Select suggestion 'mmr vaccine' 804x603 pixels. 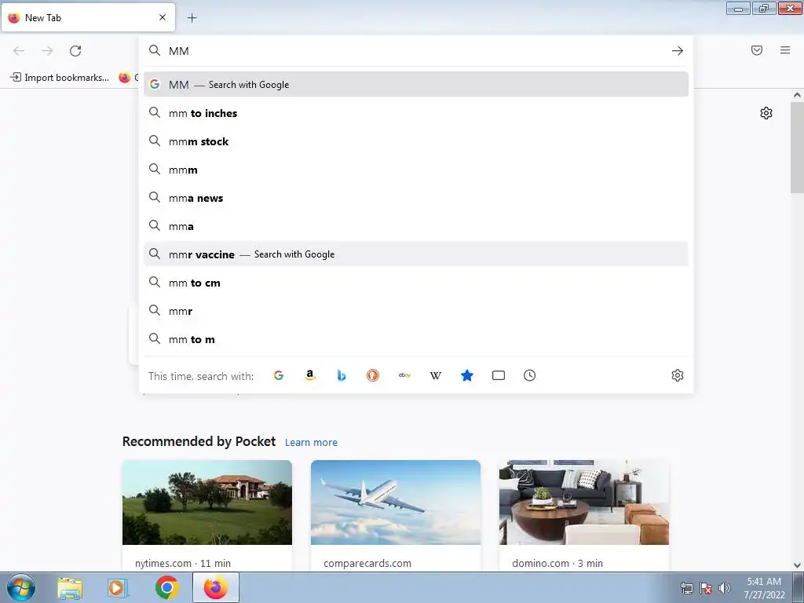[416, 254]
